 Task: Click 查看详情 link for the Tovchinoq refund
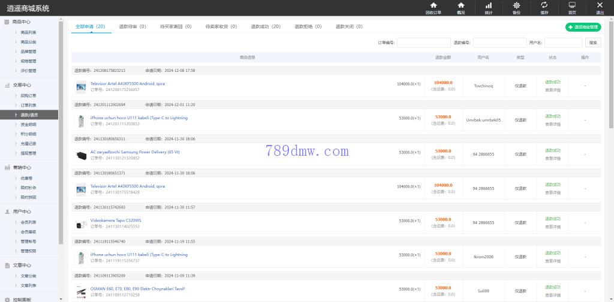pos(553,90)
